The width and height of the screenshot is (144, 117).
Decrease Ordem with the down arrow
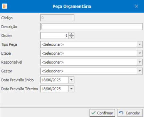tap(71, 37)
